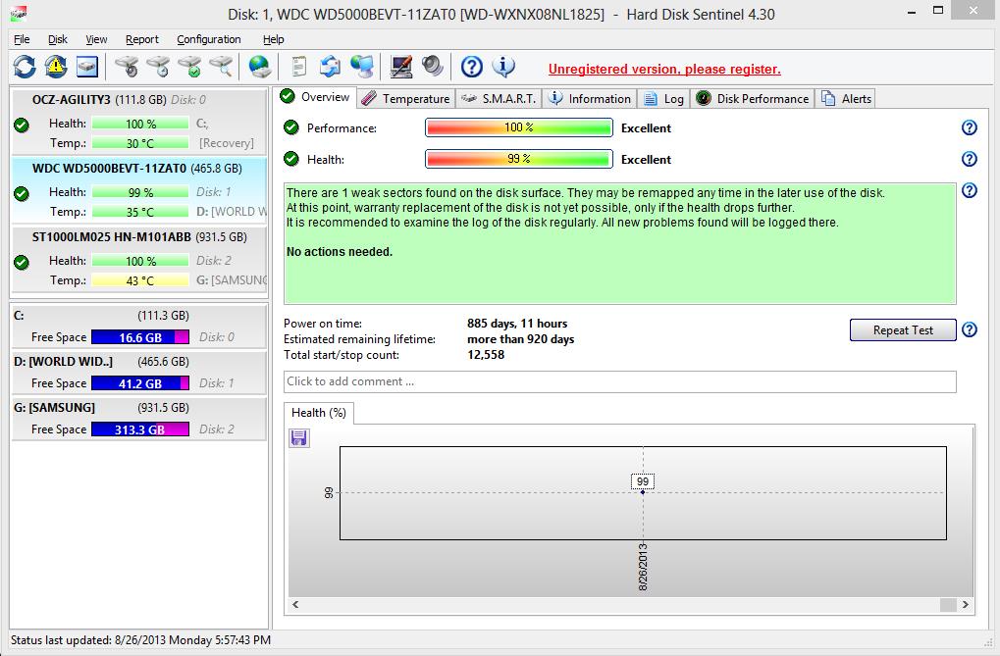Switch to the Disk Performance tab
Screen dimensions: 1000x656
(753, 99)
